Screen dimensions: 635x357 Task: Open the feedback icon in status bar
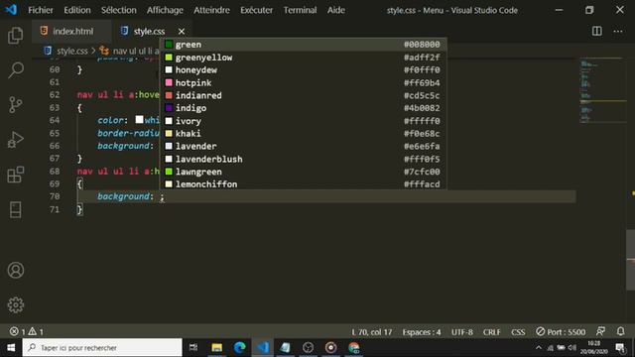click(x=600, y=331)
